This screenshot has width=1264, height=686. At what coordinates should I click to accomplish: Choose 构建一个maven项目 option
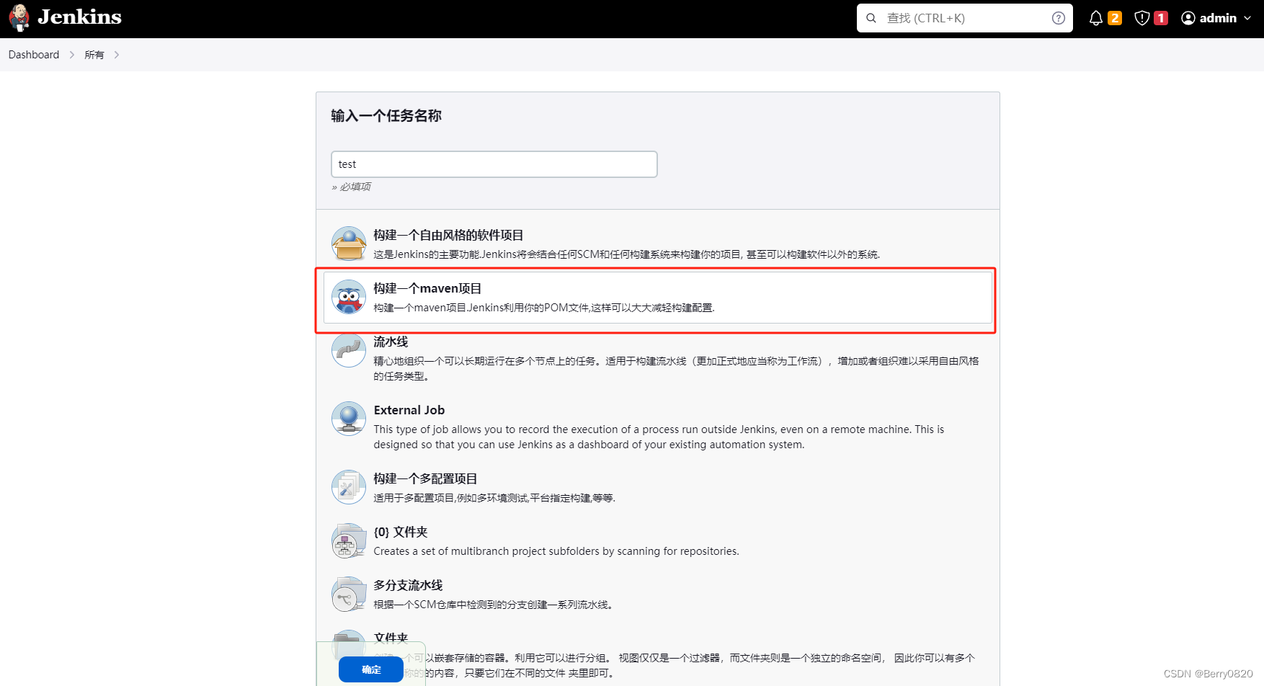(x=427, y=288)
